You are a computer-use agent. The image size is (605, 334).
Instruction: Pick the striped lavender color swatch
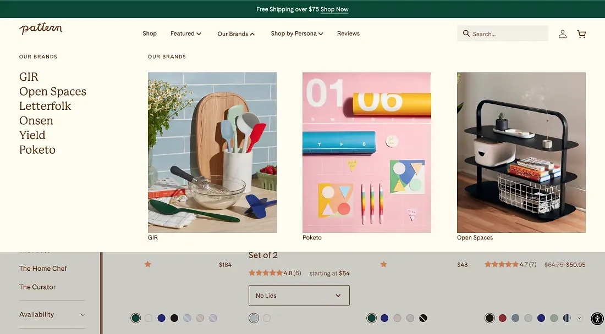(213, 318)
